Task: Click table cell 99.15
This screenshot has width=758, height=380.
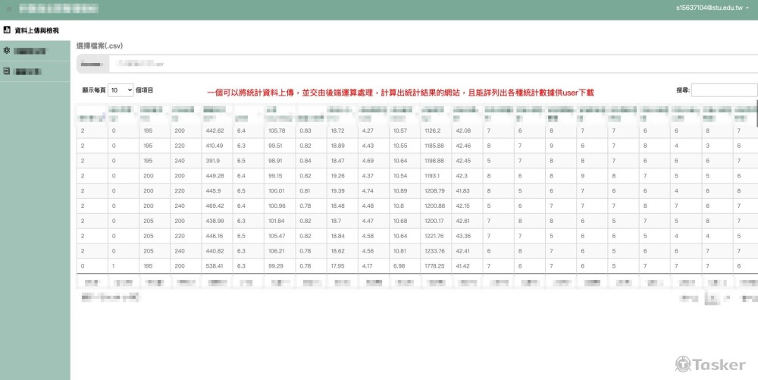Action: pyautogui.click(x=280, y=175)
